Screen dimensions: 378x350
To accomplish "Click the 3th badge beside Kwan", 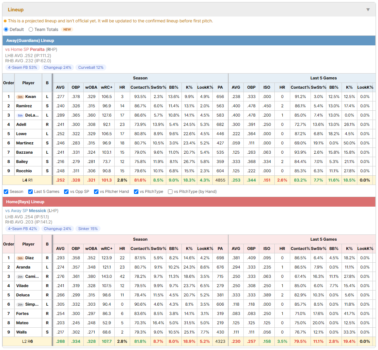I will (x=20, y=97).
